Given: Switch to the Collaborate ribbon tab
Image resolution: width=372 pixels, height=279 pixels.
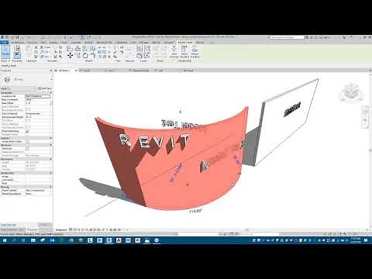Looking at the screenshot, I should pos(121,43).
